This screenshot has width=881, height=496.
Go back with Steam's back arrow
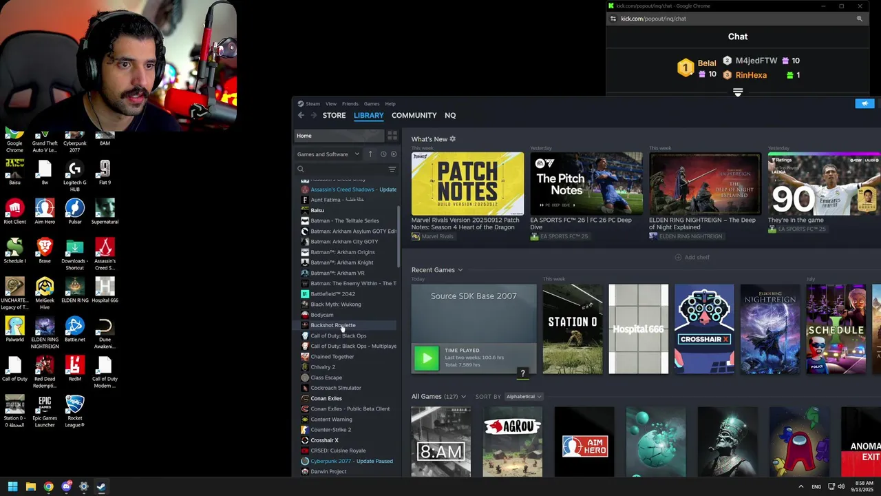301,115
